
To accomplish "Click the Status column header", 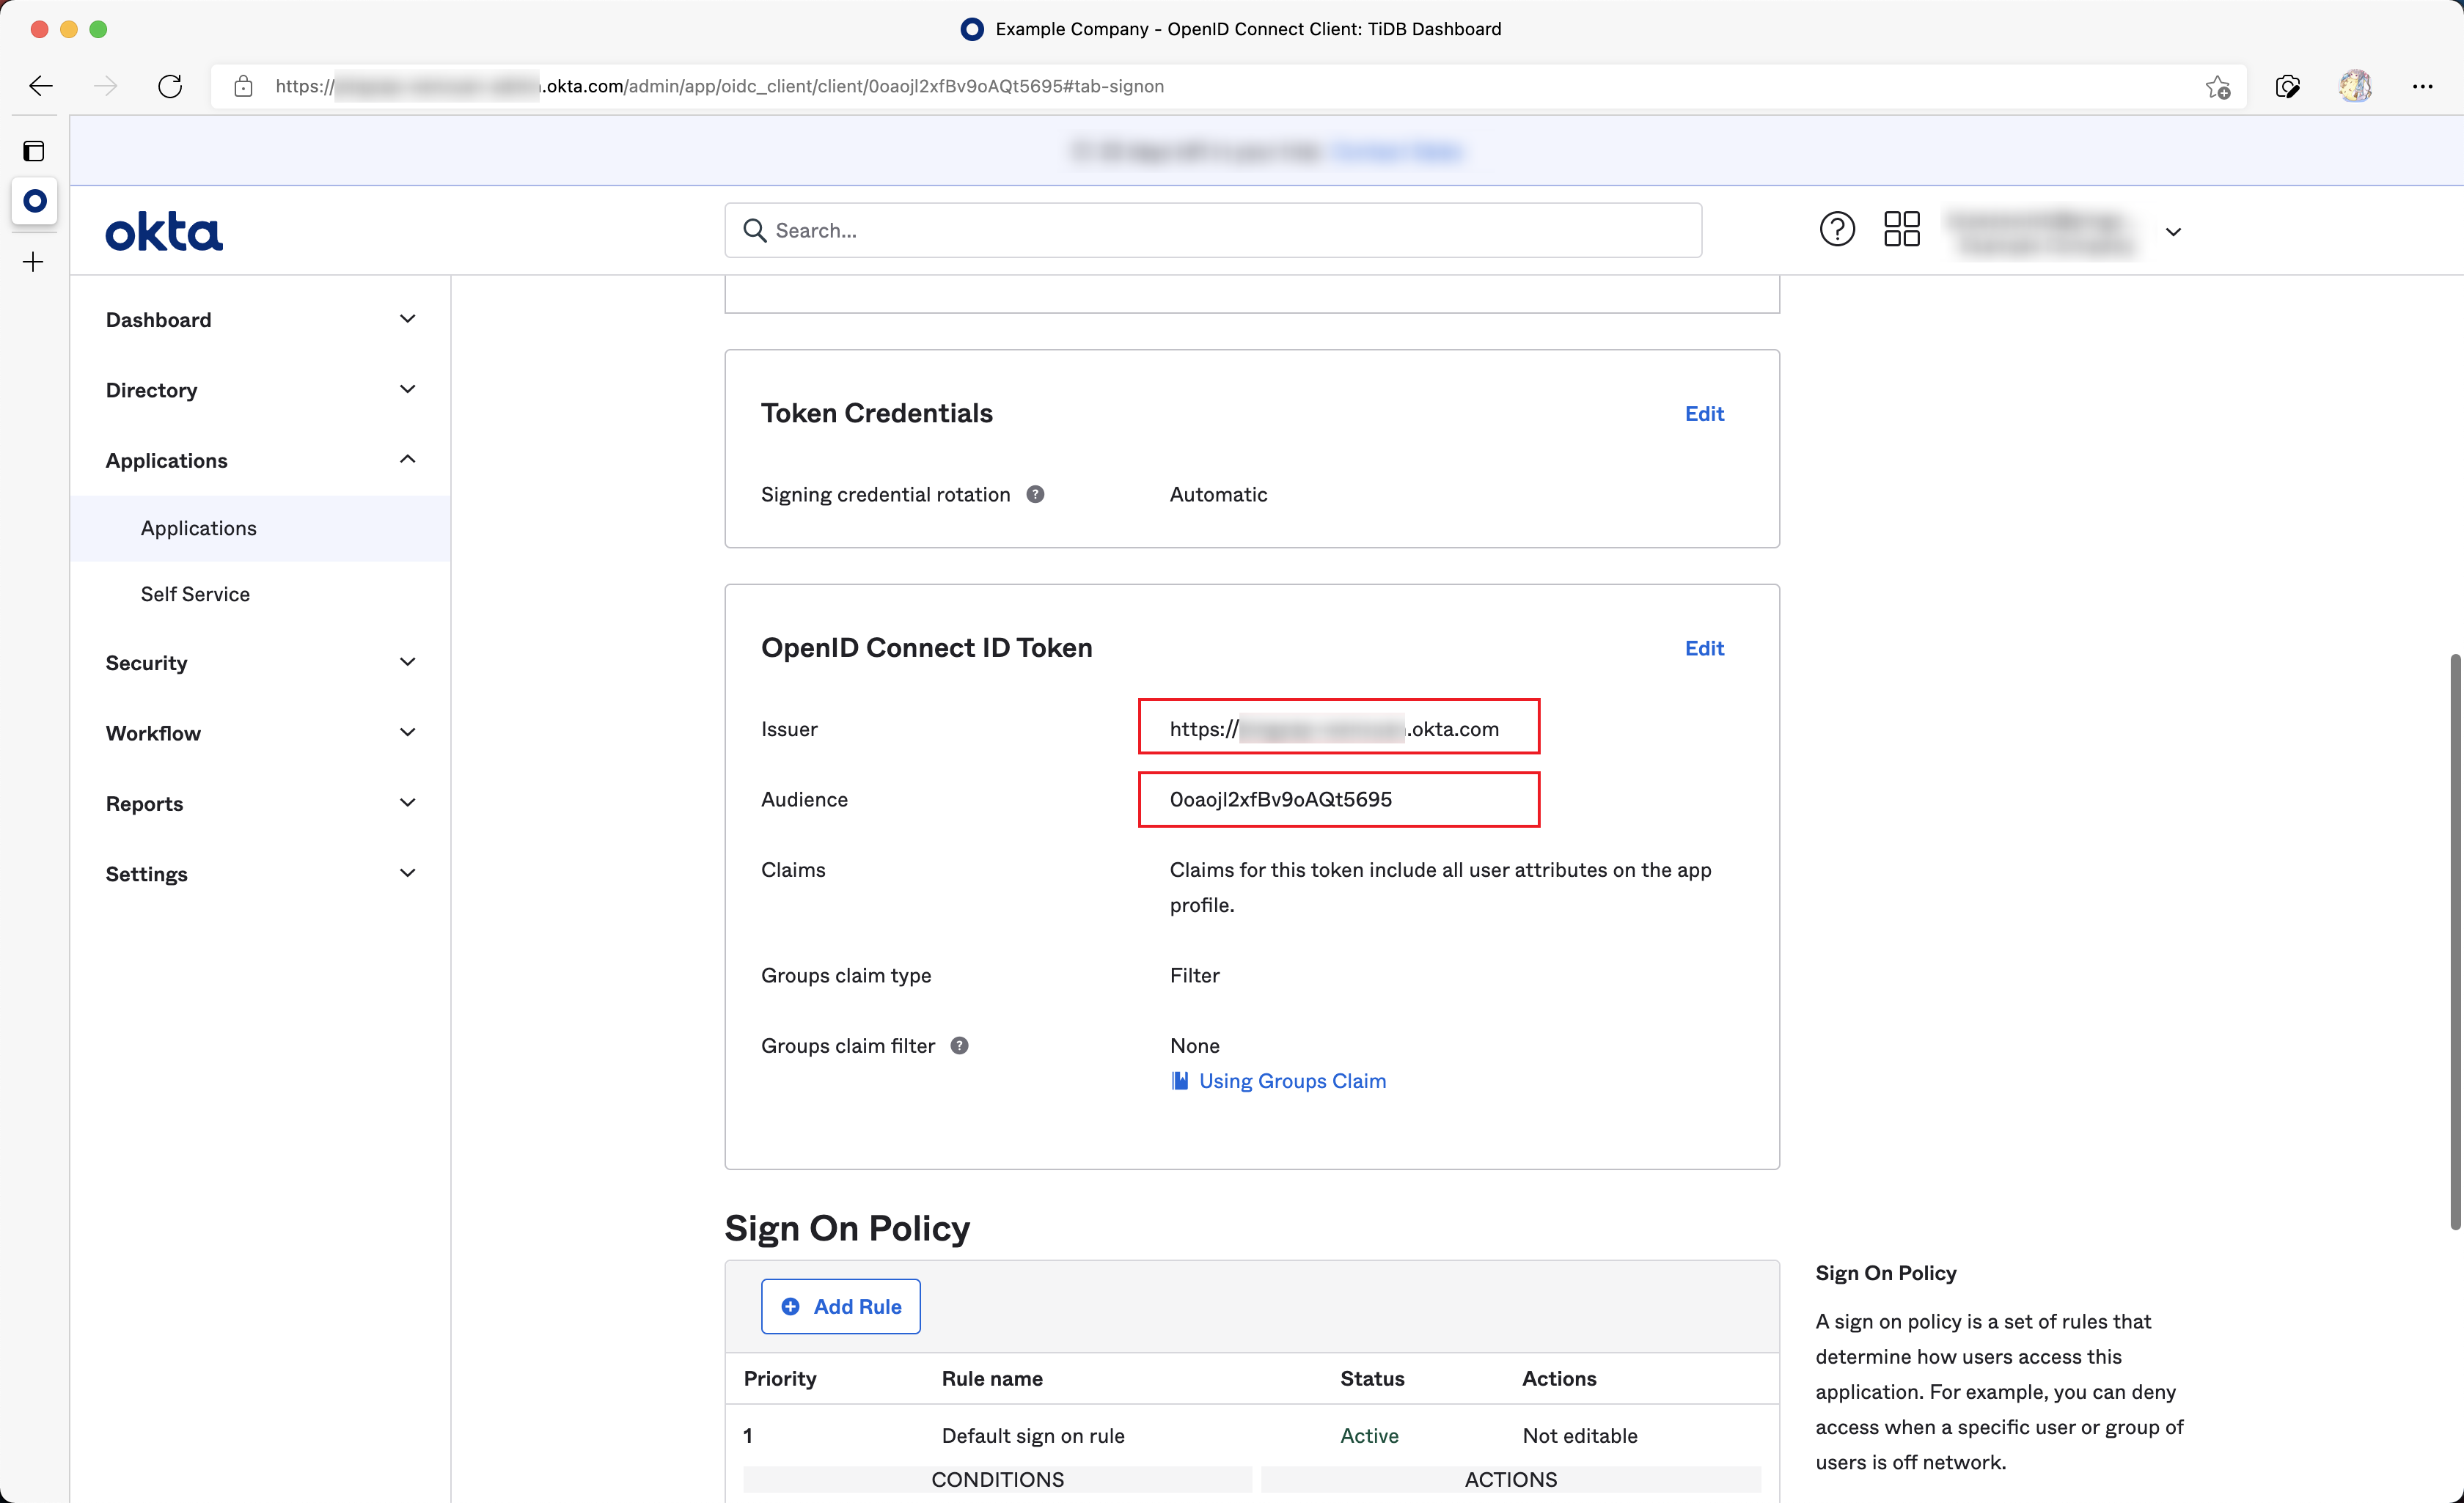I will (x=1372, y=1378).
